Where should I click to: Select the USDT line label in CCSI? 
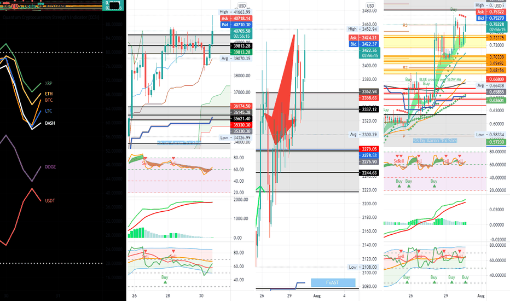(x=50, y=201)
